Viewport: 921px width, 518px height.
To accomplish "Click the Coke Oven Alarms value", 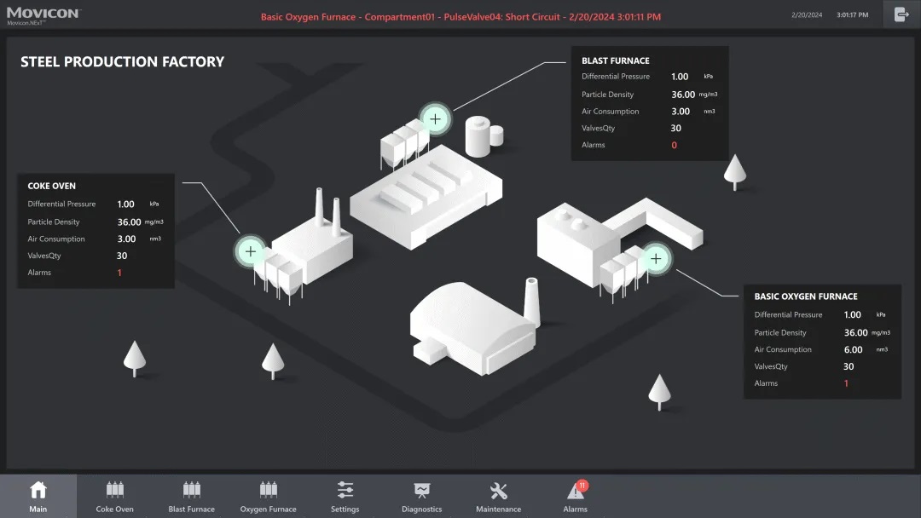I will click(x=119, y=273).
